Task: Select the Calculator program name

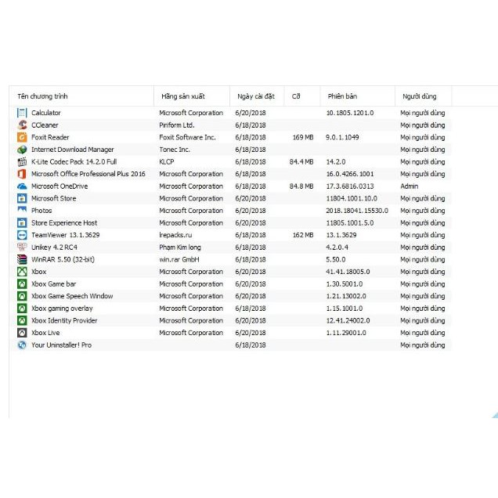Action: point(45,113)
